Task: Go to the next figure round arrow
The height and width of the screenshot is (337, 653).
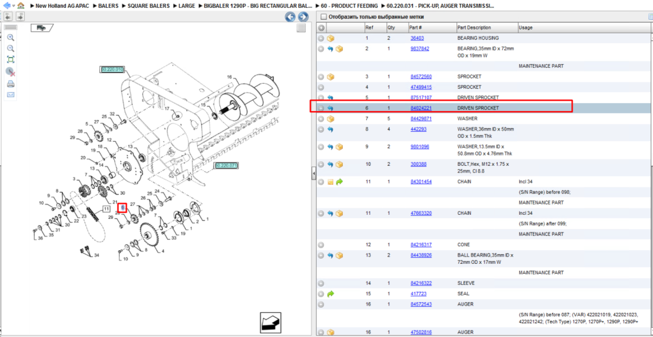Action: [x=303, y=17]
